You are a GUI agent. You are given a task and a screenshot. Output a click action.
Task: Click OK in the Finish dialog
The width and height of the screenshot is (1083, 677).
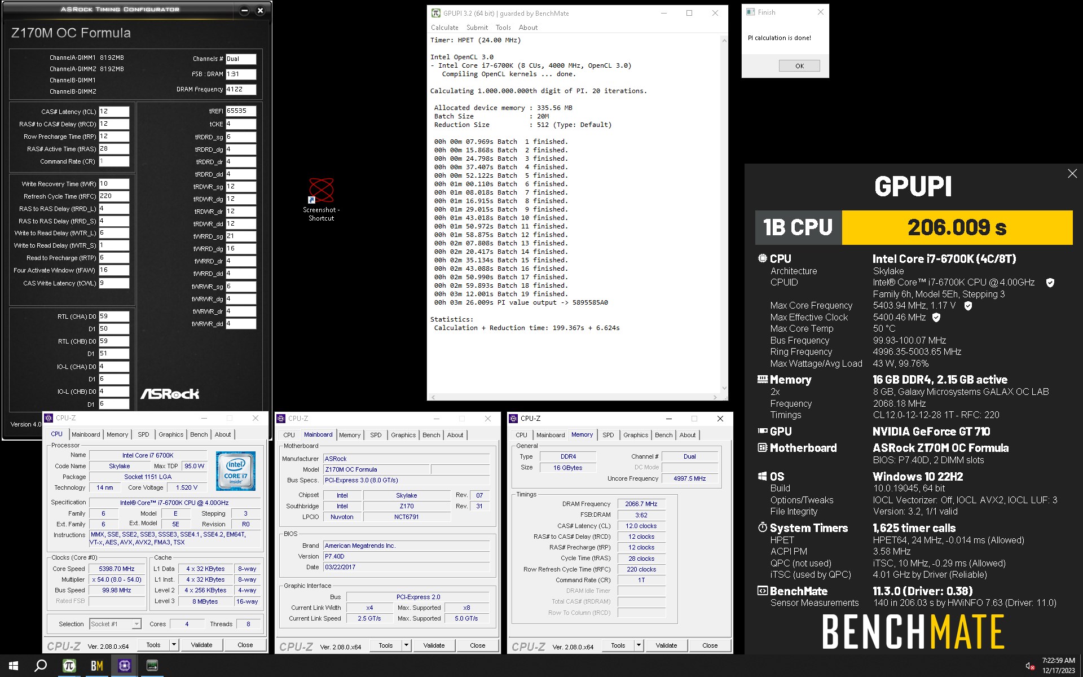(799, 66)
